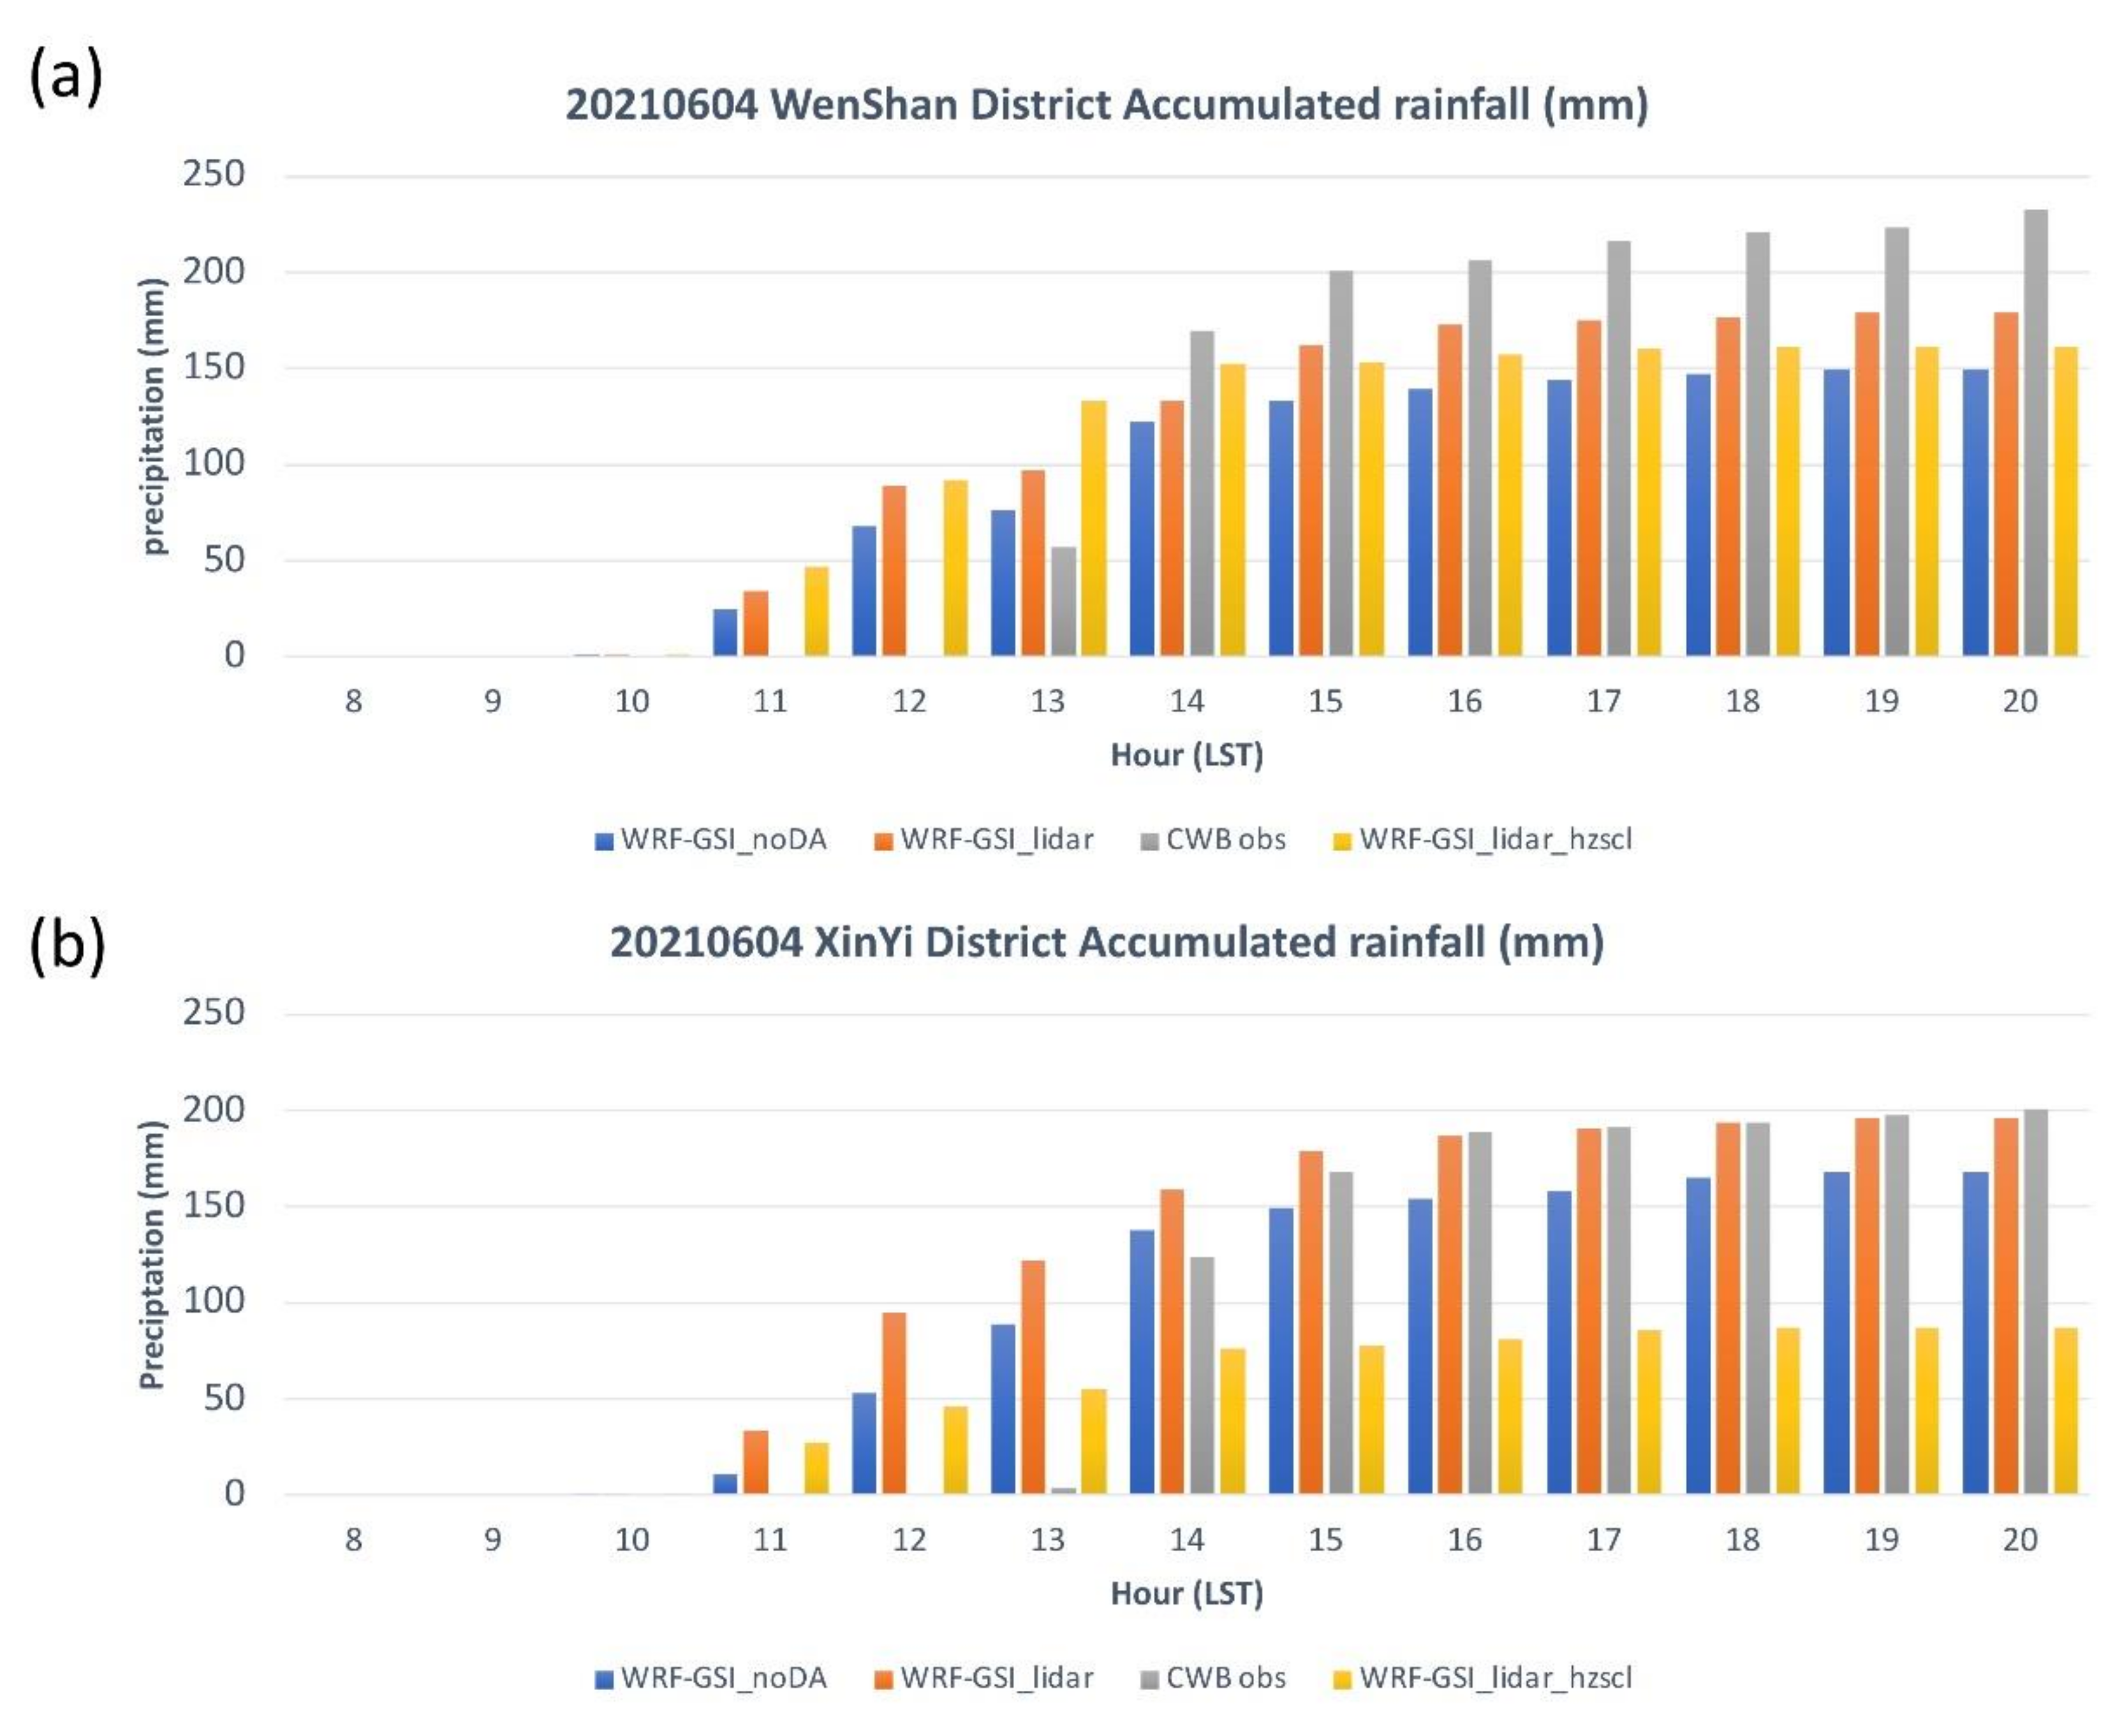Click yellow WRF-GSI_lidar_hzscl legend swatch in chart (b)
Viewport: 2122px width, 1736px height.
pyautogui.click(x=1343, y=1679)
